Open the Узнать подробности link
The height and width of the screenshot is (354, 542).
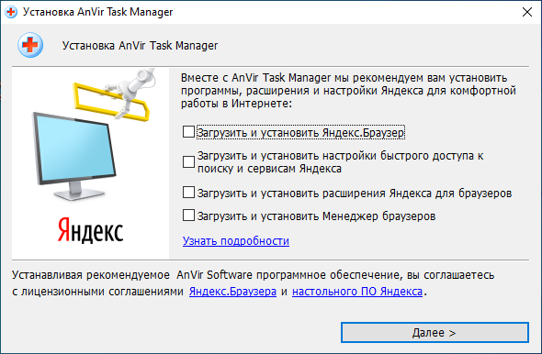tap(236, 241)
